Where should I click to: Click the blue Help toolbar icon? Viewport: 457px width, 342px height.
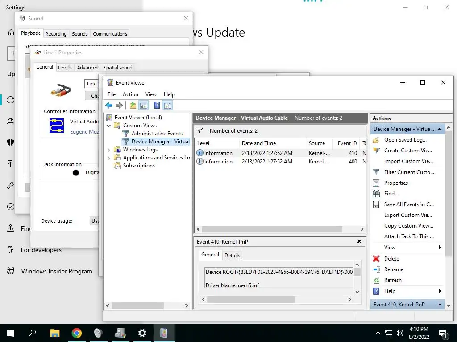[157, 105]
